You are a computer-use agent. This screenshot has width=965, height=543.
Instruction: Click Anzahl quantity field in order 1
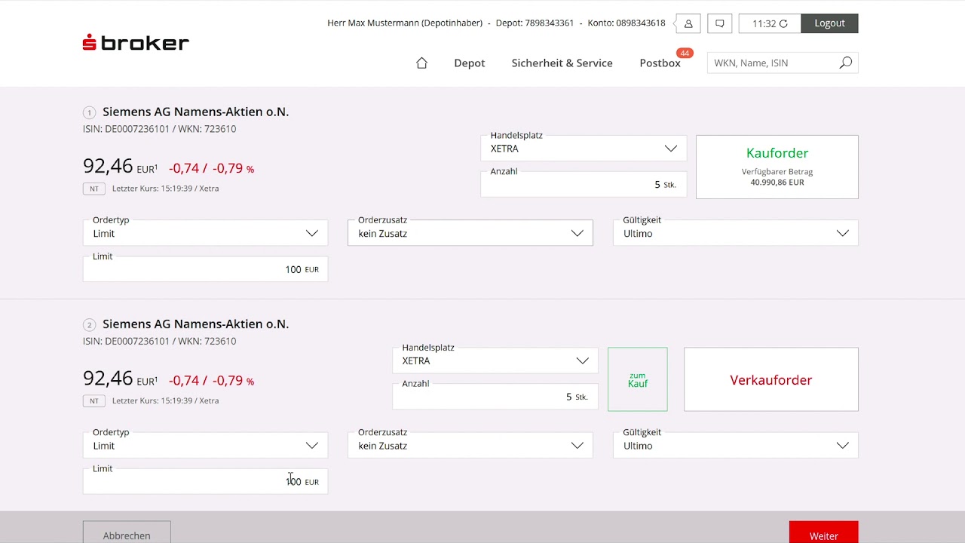pos(584,185)
